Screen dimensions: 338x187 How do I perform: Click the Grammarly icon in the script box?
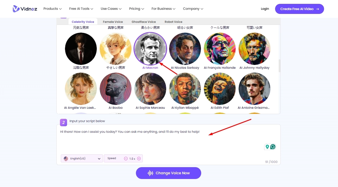tap(273, 147)
